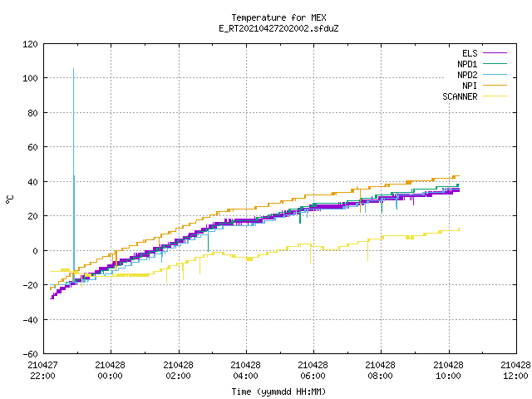Click the y-axis tick label 120
Screen dimensions: 532x399
pos(30,44)
